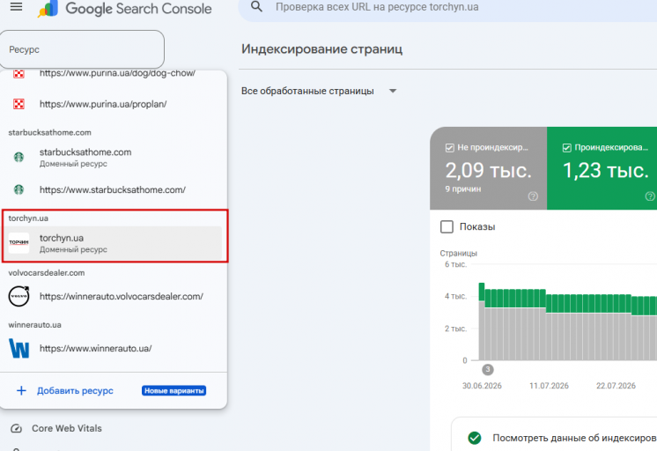Viewport: 657px width, 451px height.
Task: Click Добавить ресурс link
Action: pos(75,390)
